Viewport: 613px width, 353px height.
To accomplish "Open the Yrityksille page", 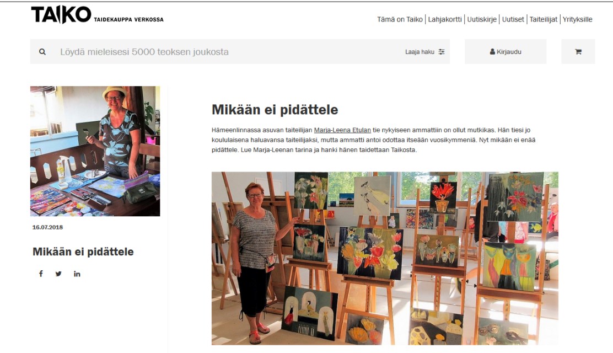I will pyautogui.click(x=577, y=19).
